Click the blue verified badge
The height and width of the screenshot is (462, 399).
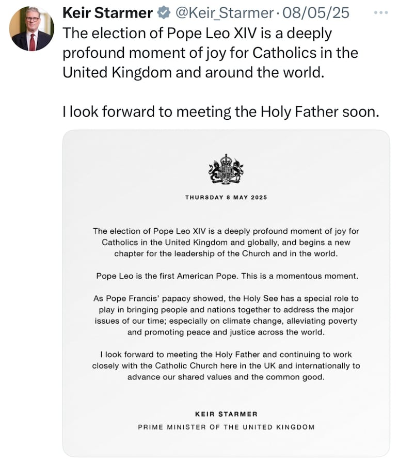(x=164, y=13)
